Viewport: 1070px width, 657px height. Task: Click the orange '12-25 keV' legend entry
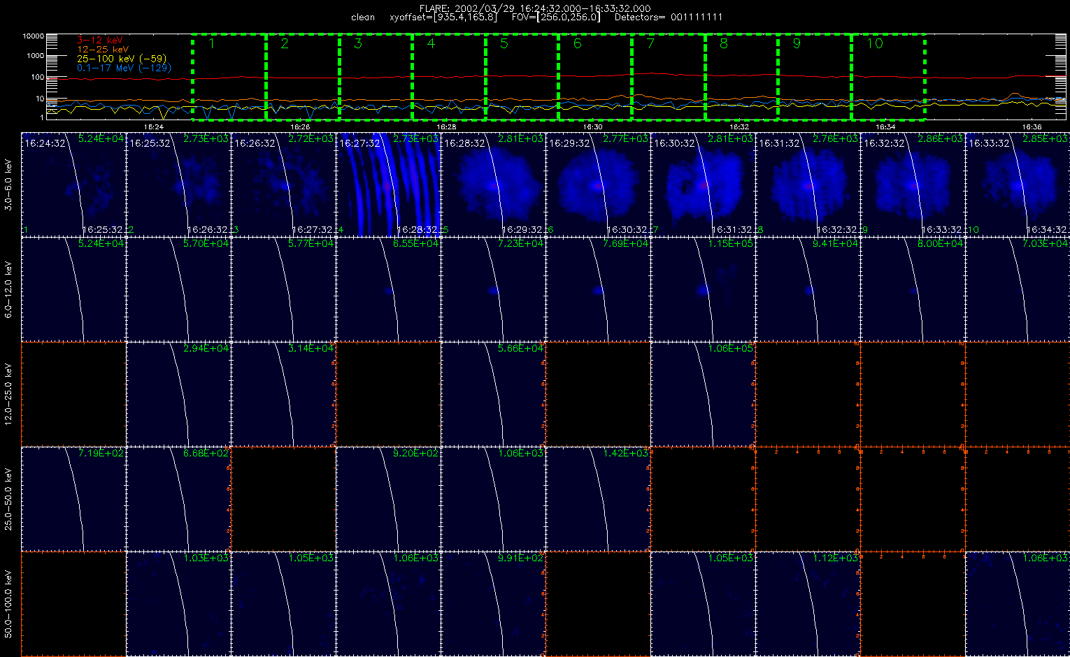click(102, 50)
